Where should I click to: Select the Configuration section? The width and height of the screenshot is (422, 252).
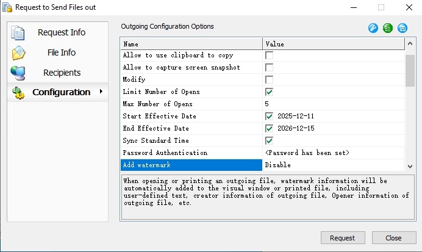click(57, 92)
